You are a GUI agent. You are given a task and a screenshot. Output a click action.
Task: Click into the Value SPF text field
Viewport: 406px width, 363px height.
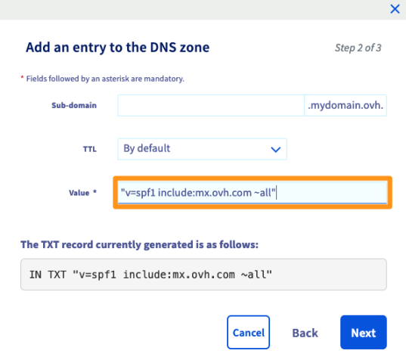253,193
